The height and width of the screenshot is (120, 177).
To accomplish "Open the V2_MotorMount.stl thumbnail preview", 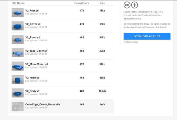I will [17, 66].
